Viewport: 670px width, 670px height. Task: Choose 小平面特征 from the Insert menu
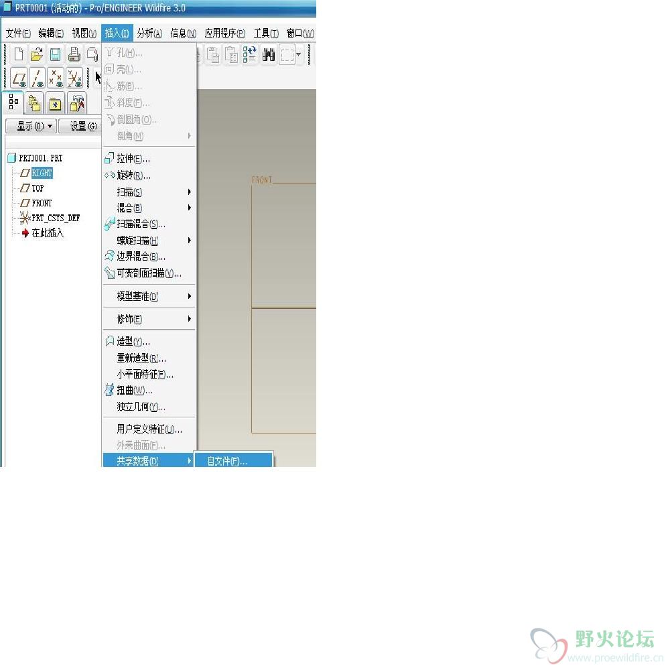(149, 375)
